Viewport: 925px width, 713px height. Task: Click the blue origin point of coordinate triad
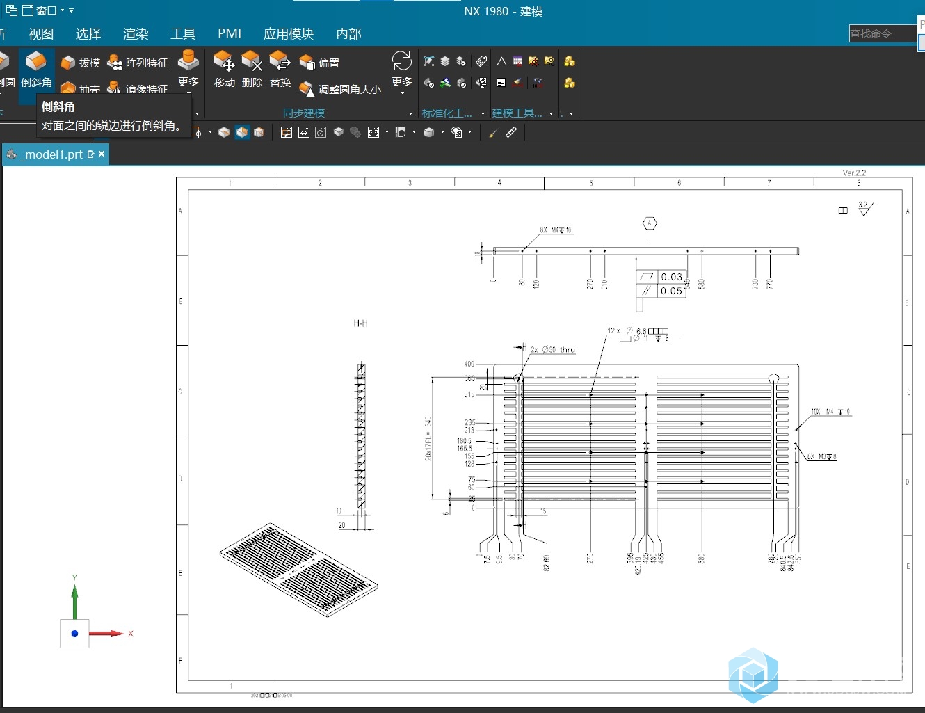point(74,634)
